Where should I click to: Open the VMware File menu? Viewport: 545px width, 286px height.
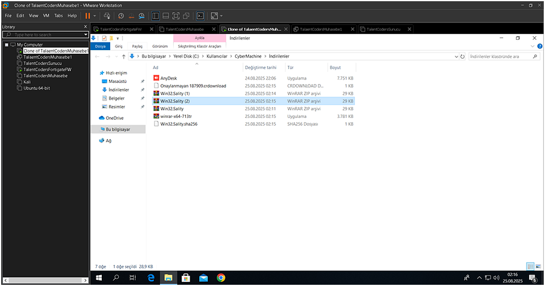coord(8,16)
